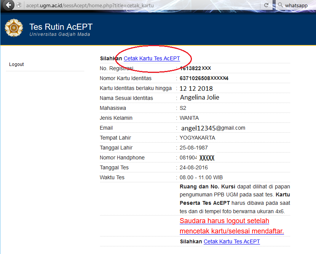The image size is (316, 254).
Task: Click the bold 'Ruang dan No. Kursi' text
Action: pos(207,186)
